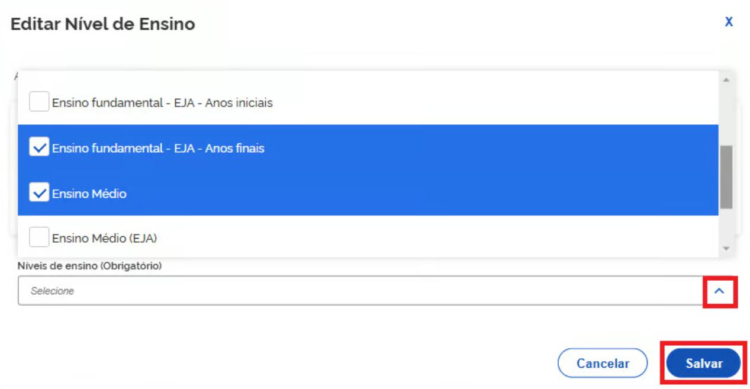Click the 'Editar Nível de Ensino' title

pyautogui.click(x=103, y=24)
